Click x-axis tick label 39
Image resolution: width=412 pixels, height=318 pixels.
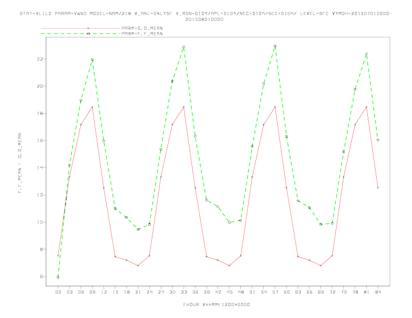click(207, 292)
